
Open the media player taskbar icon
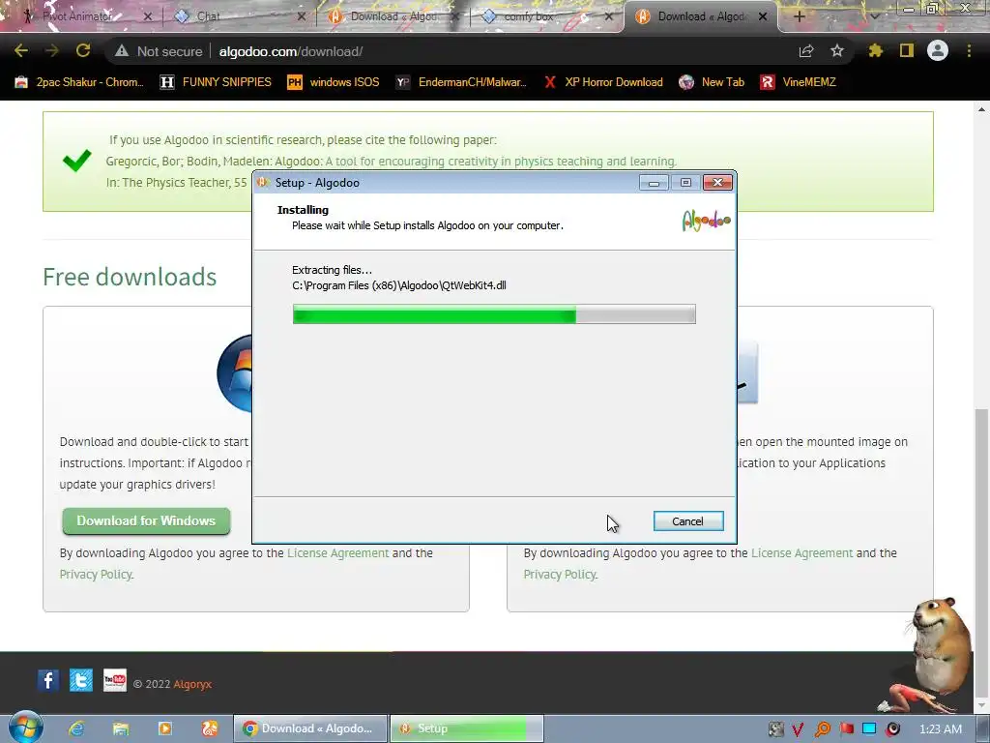[x=165, y=728]
